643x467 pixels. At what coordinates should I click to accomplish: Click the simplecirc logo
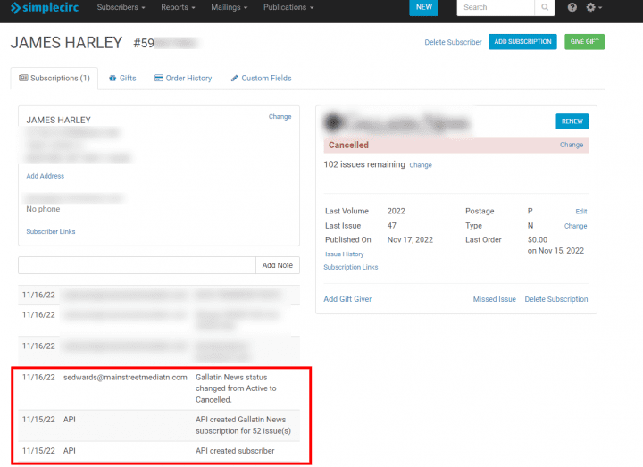45,7
